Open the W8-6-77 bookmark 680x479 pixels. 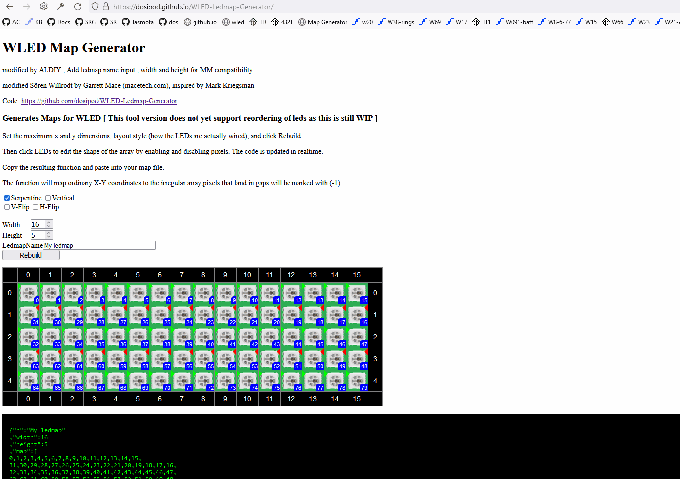(555, 22)
